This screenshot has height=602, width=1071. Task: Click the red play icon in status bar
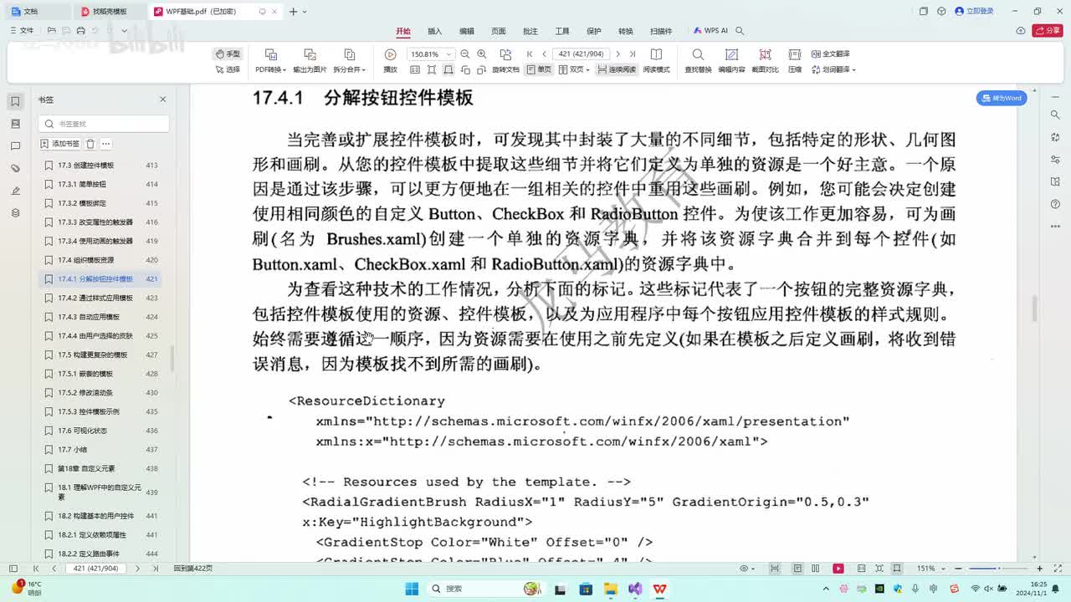pyautogui.click(x=838, y=569)
